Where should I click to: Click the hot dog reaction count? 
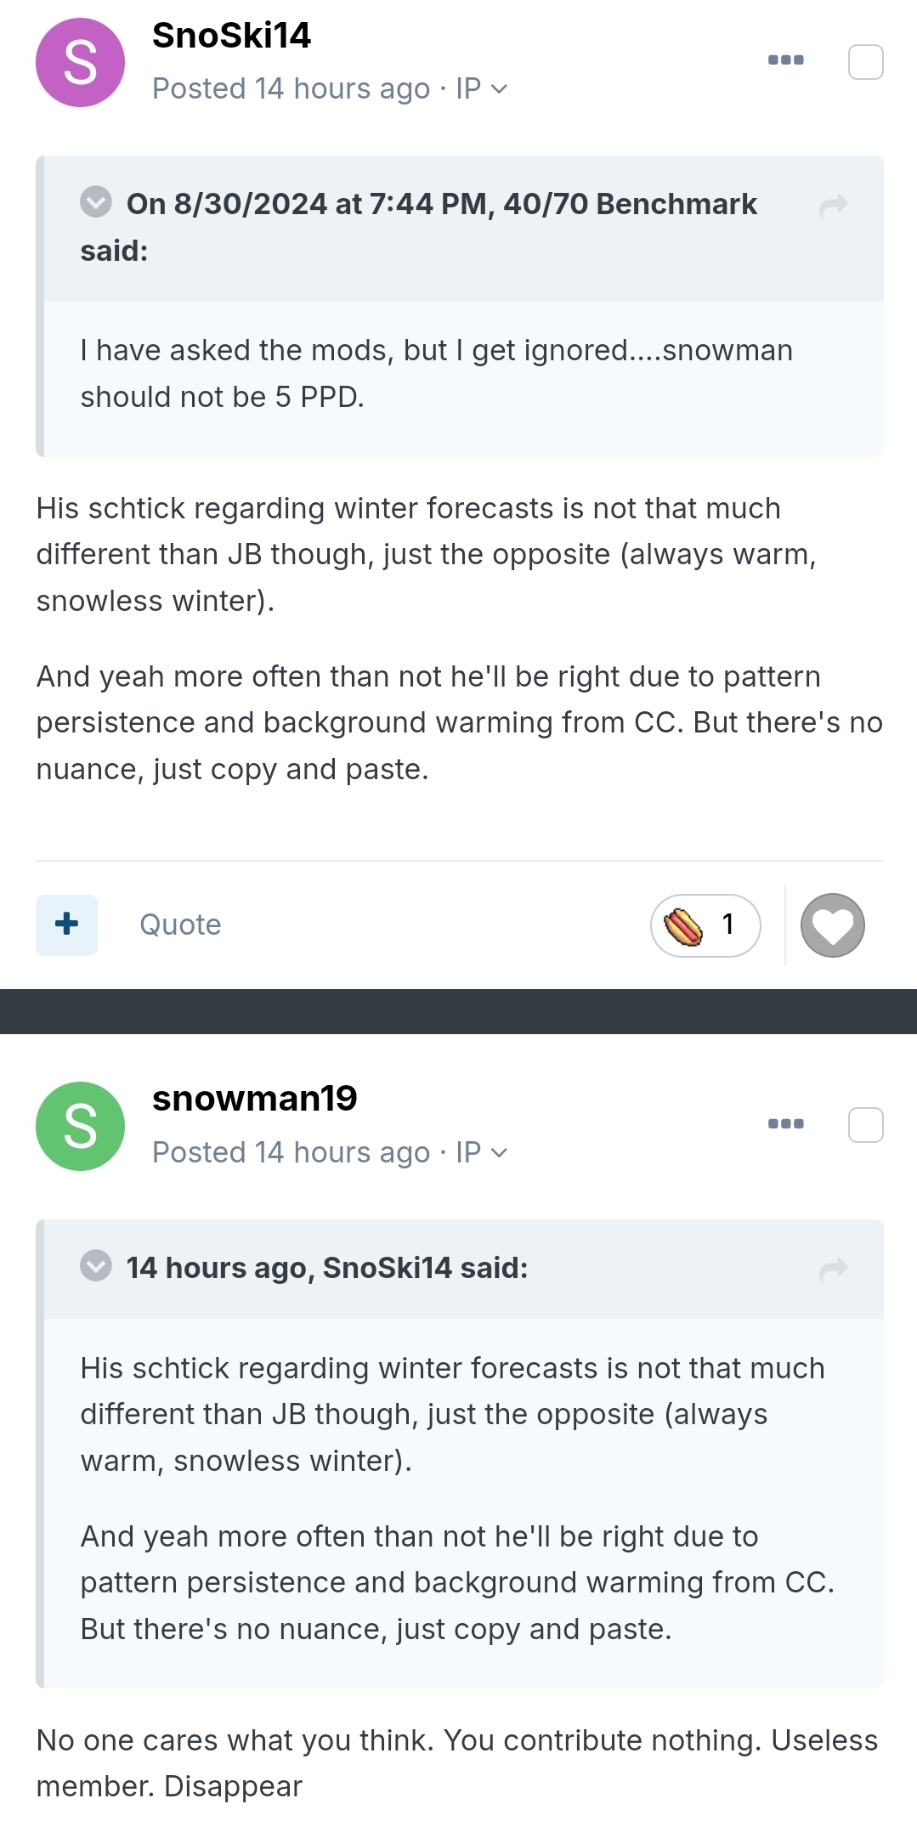(x=705, y=925)
